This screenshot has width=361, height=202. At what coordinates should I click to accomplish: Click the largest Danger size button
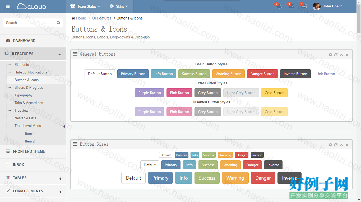[x=263, y=178]
